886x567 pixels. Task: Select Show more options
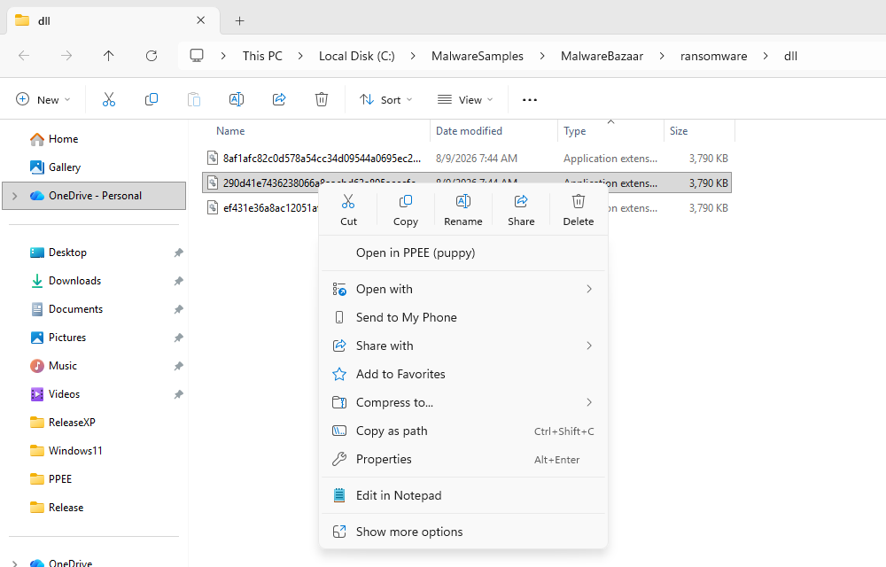tap(463, 532)
